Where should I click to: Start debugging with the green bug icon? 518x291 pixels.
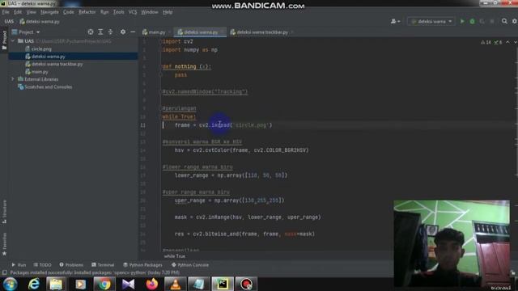(x=472, y=21)
